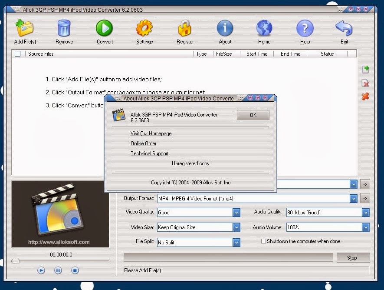Viewport: 384px width, 290px height.
Task: Enable Shutdown the computer when done
Action: click(263, 241)
